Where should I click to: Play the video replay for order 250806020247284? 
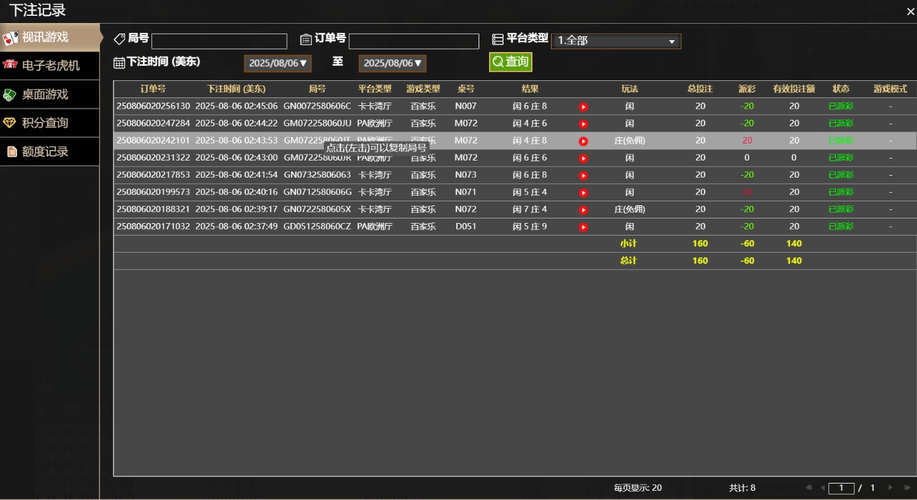(x=583, y=124)
